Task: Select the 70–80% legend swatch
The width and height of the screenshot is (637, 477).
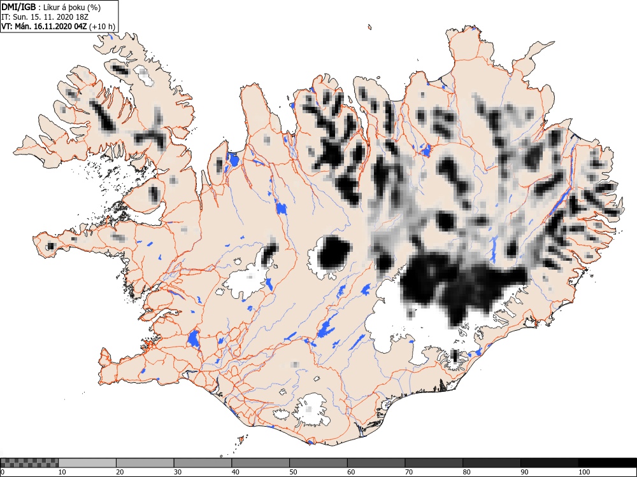Action: 433,463
